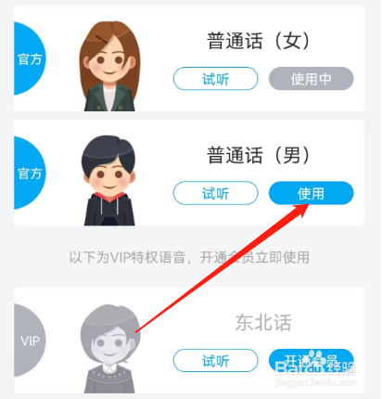Viewport: 383px width, 399px height.
Task: Preview the male Mandarin voice with 试听
Action: point(215,193)
